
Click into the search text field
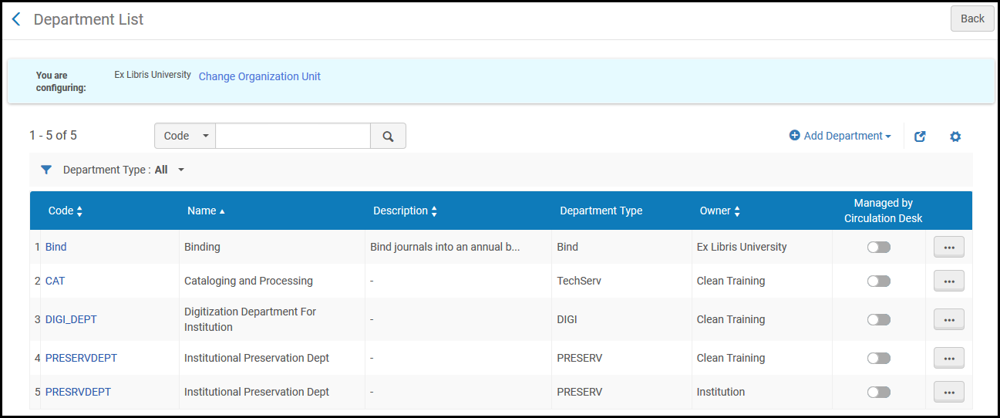[293, 136]
